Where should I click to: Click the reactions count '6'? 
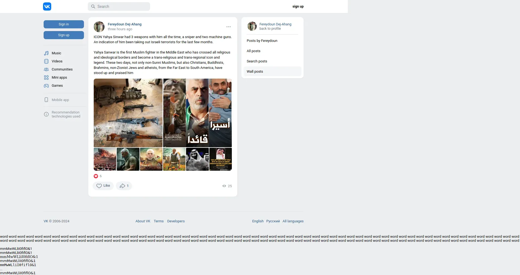click(x=101, y=176)
